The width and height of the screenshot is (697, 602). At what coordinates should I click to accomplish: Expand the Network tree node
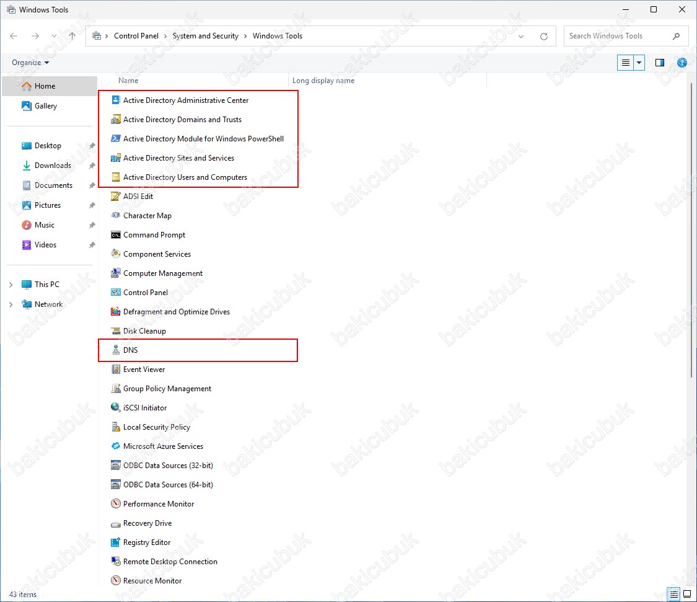pyautogui.click(x=11, y=304)
